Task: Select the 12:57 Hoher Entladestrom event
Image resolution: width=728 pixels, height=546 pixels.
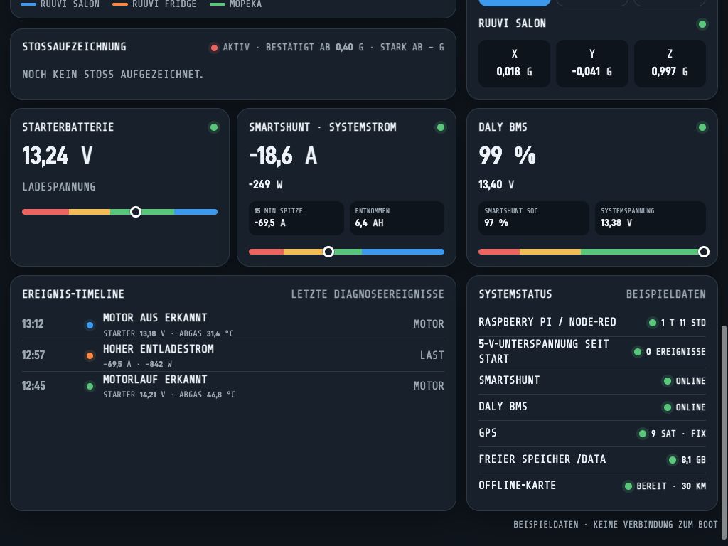Action: (233, 355)
